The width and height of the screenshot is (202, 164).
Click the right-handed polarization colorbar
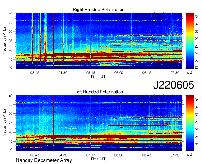click(190, 41)
